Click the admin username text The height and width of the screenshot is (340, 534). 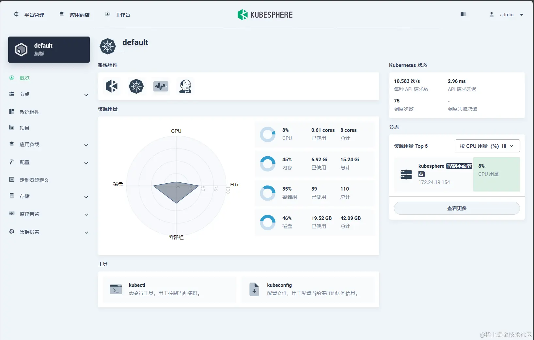click(x=507, y=15)
